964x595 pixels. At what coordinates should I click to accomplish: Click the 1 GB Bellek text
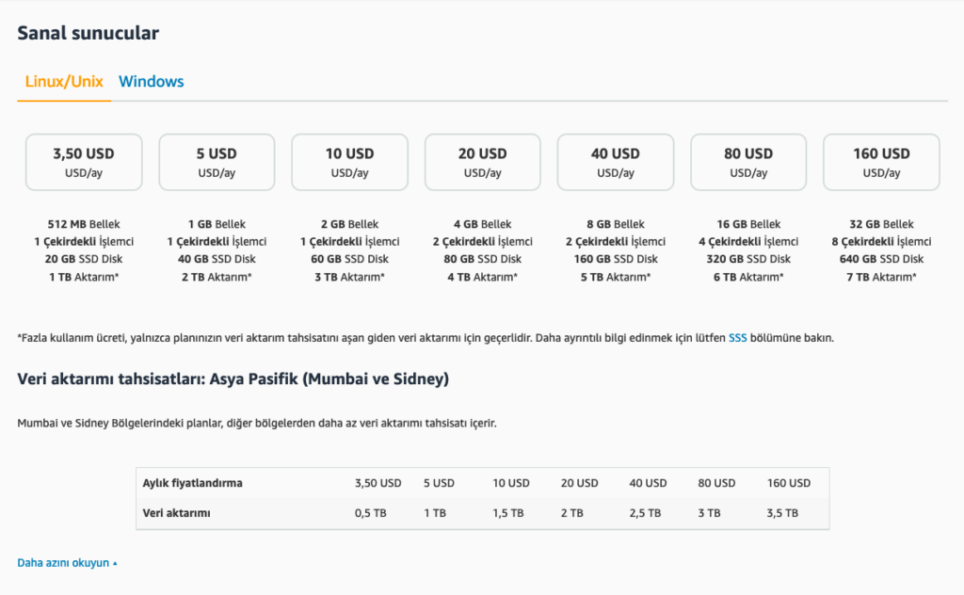217,224
